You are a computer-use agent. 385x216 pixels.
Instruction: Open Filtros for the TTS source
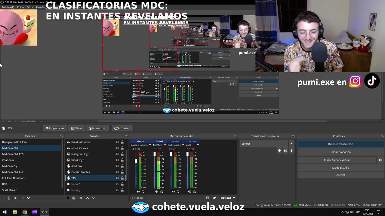[76, 128]
